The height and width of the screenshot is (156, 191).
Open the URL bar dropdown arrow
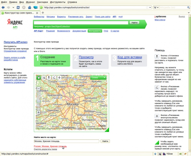pos(150,8)
